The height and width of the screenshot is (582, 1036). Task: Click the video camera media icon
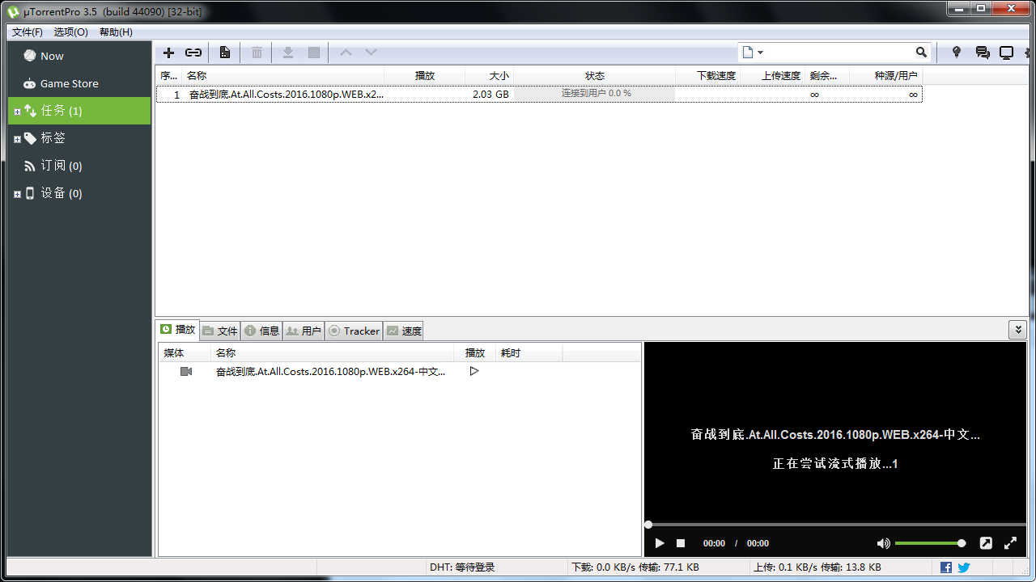[x=186, y=371]
